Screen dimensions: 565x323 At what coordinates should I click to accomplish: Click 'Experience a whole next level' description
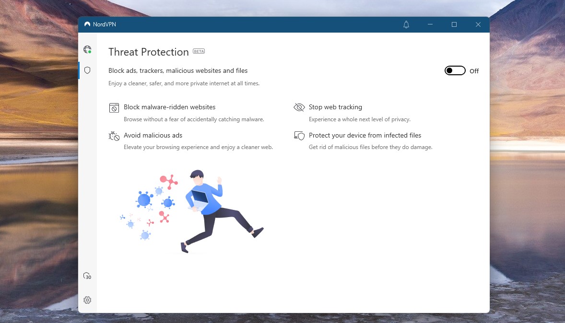pyautogui.click(x=360, y=119)
